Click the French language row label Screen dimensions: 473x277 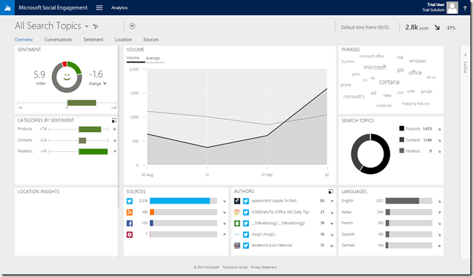[x=347, y=223]
